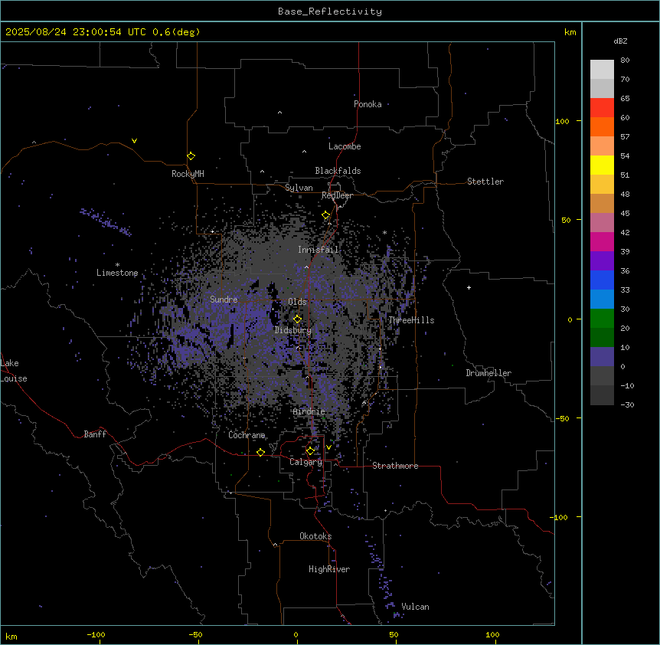The height and width of the screenshot is (645, 660).
Task: Click the Blackfalds city label
Action: point(338,171)
